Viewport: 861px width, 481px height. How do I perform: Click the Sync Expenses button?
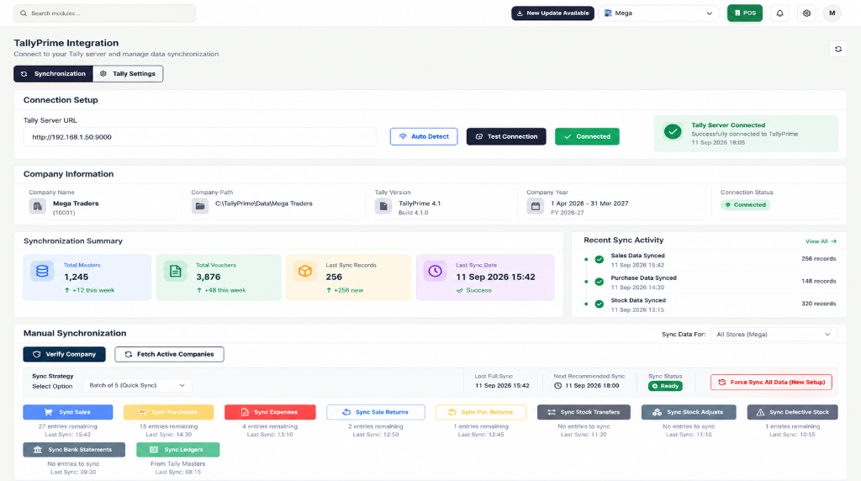270,412
